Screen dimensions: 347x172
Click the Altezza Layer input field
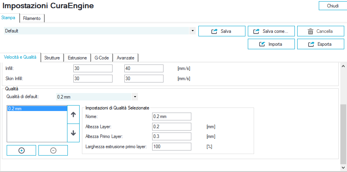[x=171, y=127]
